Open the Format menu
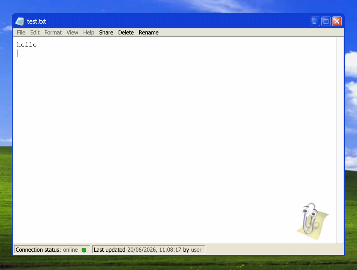 click(53, 33)
